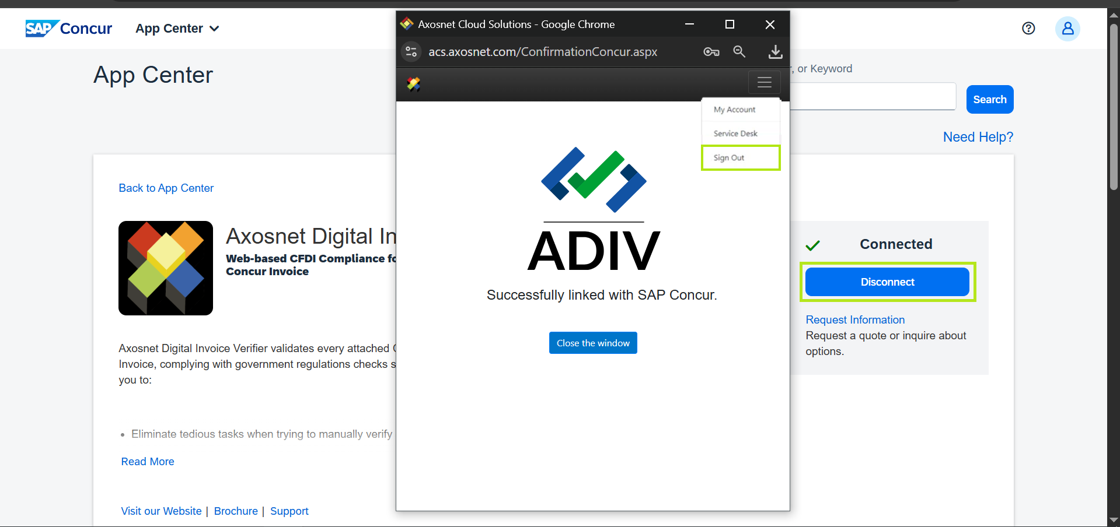Click the download icon in popup address bar
The width and height of the screenshot is (1120, 527).
coord(775,52)
